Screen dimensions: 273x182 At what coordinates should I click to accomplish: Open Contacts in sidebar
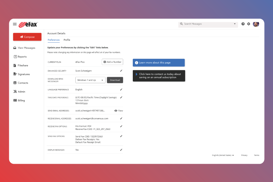[21, 83]
